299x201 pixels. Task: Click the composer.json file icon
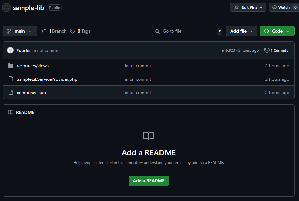click(11, 93)
